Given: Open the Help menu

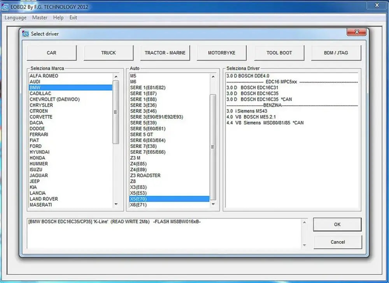Looking at the screenshot, I should (x=58, y=18).
